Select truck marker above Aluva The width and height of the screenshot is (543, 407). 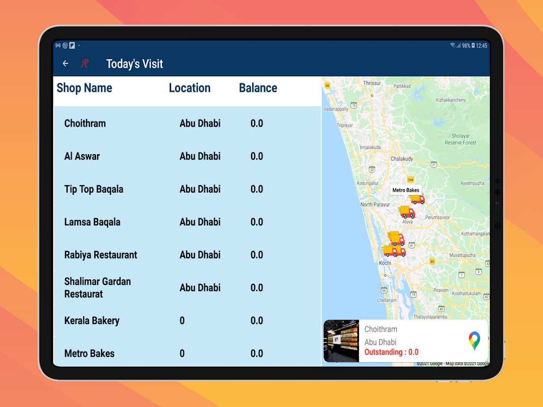[x=406, y=212]
